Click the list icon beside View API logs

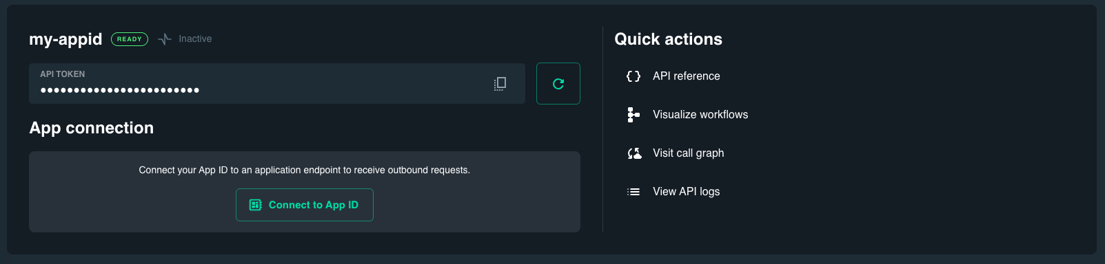point(633,192)
